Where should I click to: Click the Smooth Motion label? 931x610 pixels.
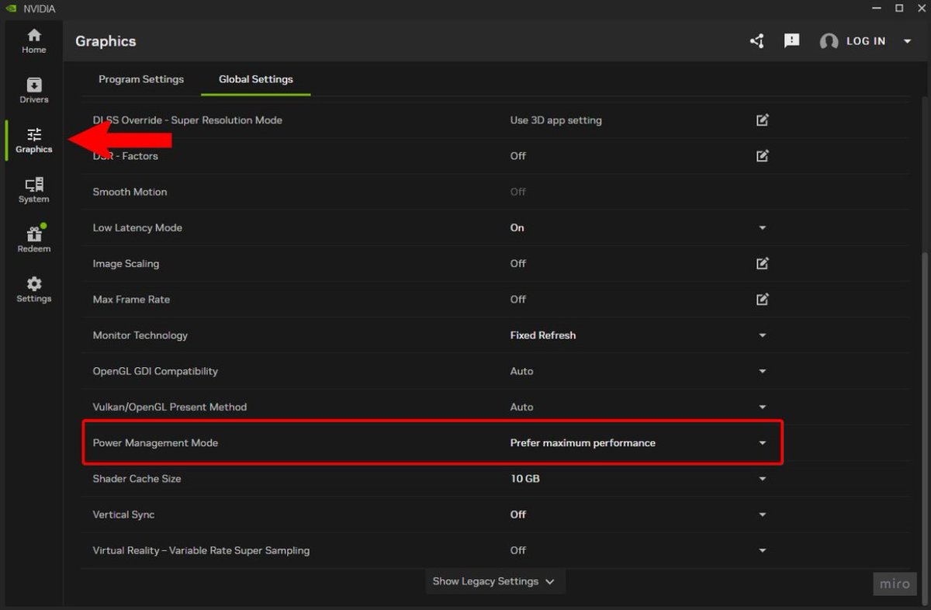coord(130,192)
